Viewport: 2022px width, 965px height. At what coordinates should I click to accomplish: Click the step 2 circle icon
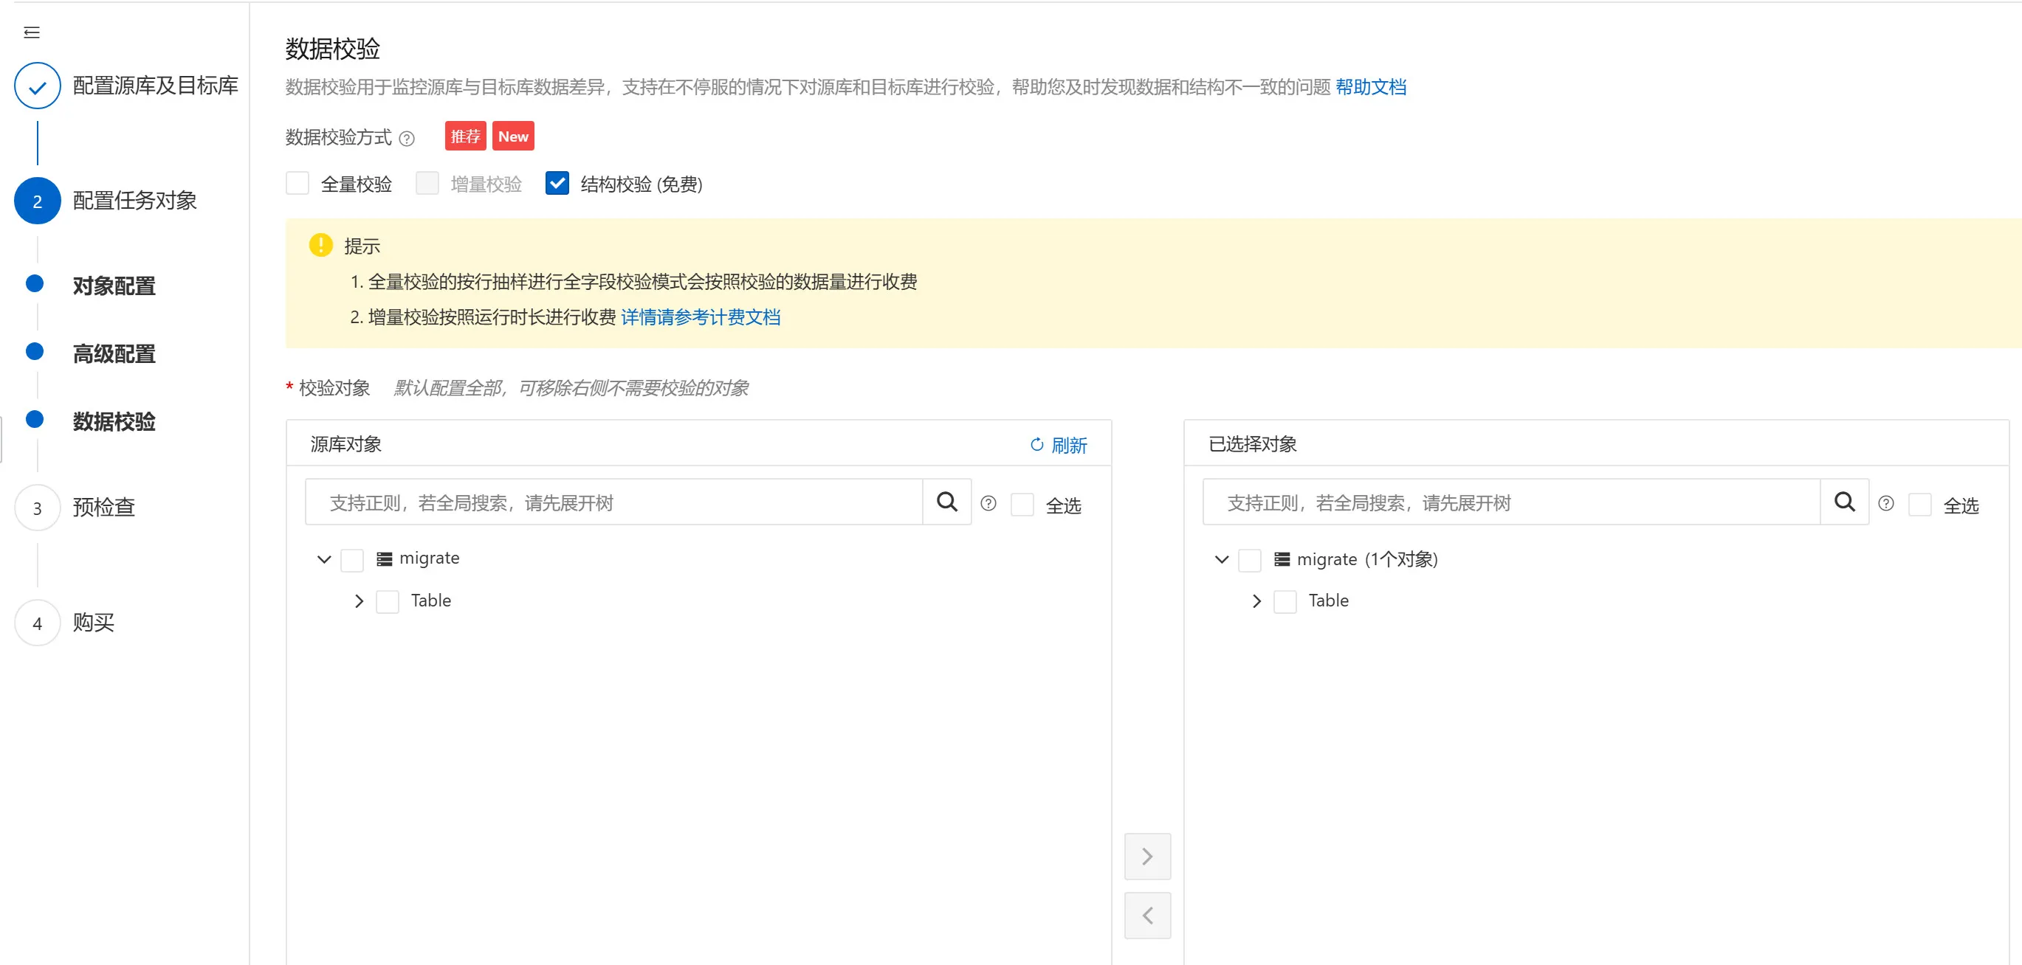(37, 201)
